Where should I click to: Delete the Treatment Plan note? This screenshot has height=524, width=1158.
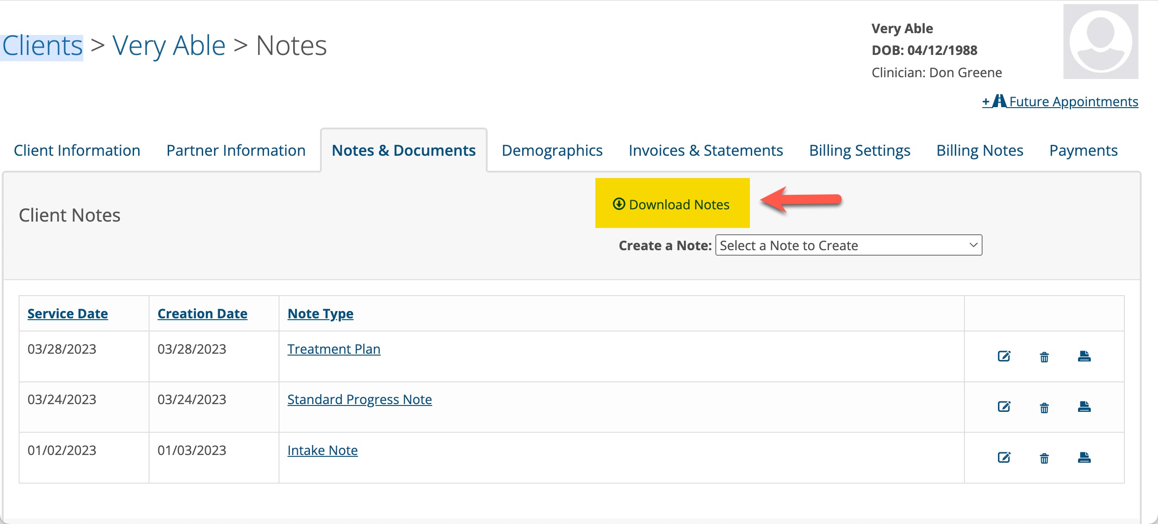pyautogui.click(x=1044, y=357)
